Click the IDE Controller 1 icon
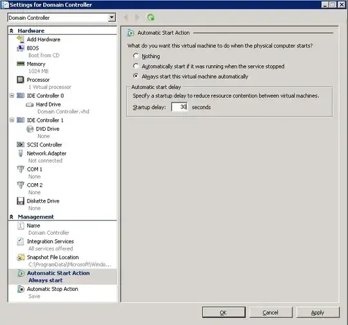Viewport: 348px width, 325px height. (21, 120)
